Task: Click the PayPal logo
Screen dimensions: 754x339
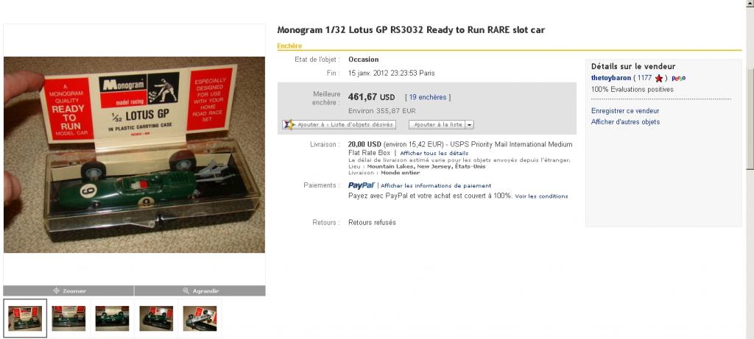Action: pyautogui.click(x=361, y=185)
